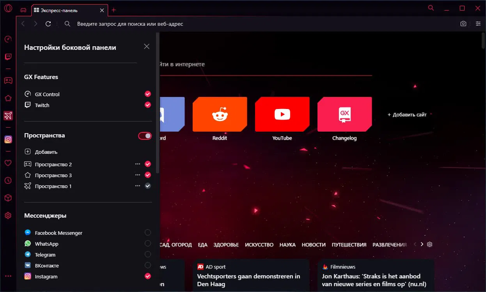Open ИСКУССТВО news category
Viewport: 486px width, 292px height.
[259, 245]
